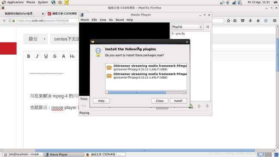This screenshot has height=157, width=279.
Task: Click Help button in plugins dialog
Action: 101,101
